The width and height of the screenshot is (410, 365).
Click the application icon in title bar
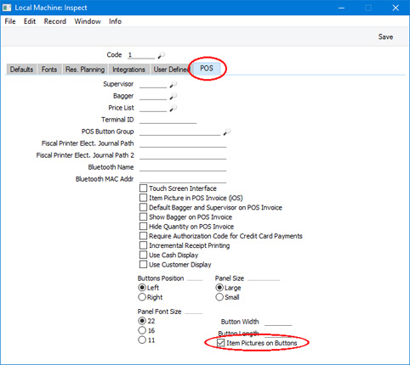click(x=7, y=8)
